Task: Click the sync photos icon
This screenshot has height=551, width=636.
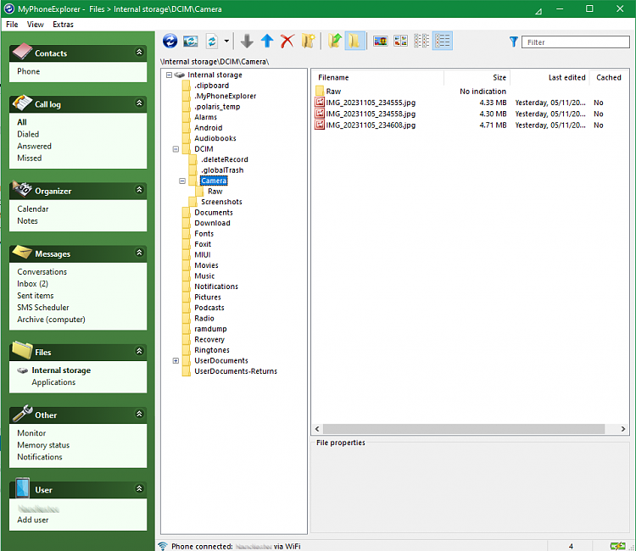Action: (x=191, y=41)
